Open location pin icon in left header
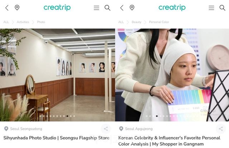This screenshot has height=148, width=229. 17,7
